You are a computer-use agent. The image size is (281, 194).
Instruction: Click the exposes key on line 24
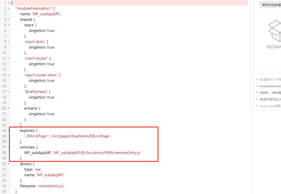(x=28, y=131)
